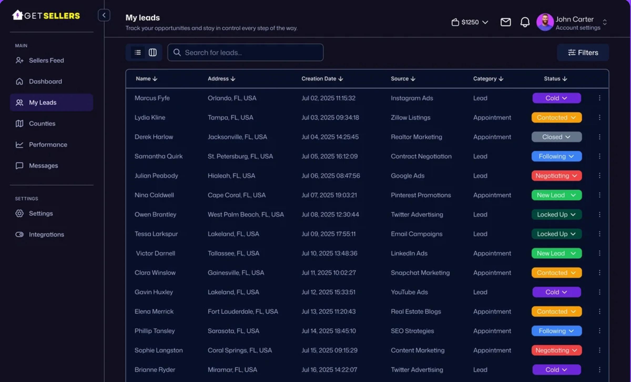Open more options for Sophie Langston row
The image size is (631, 382).
[599, 350]
